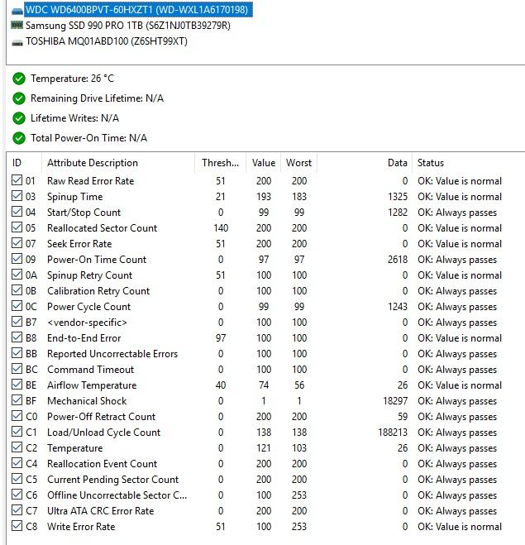Toggle checkbox for BE Airflow Temperature
Screen dimensions: 525x545
[17, 384]
